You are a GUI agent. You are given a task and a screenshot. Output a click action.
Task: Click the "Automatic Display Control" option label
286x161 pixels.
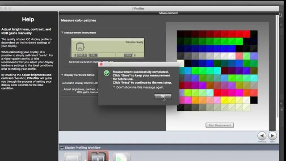(80, 83)
